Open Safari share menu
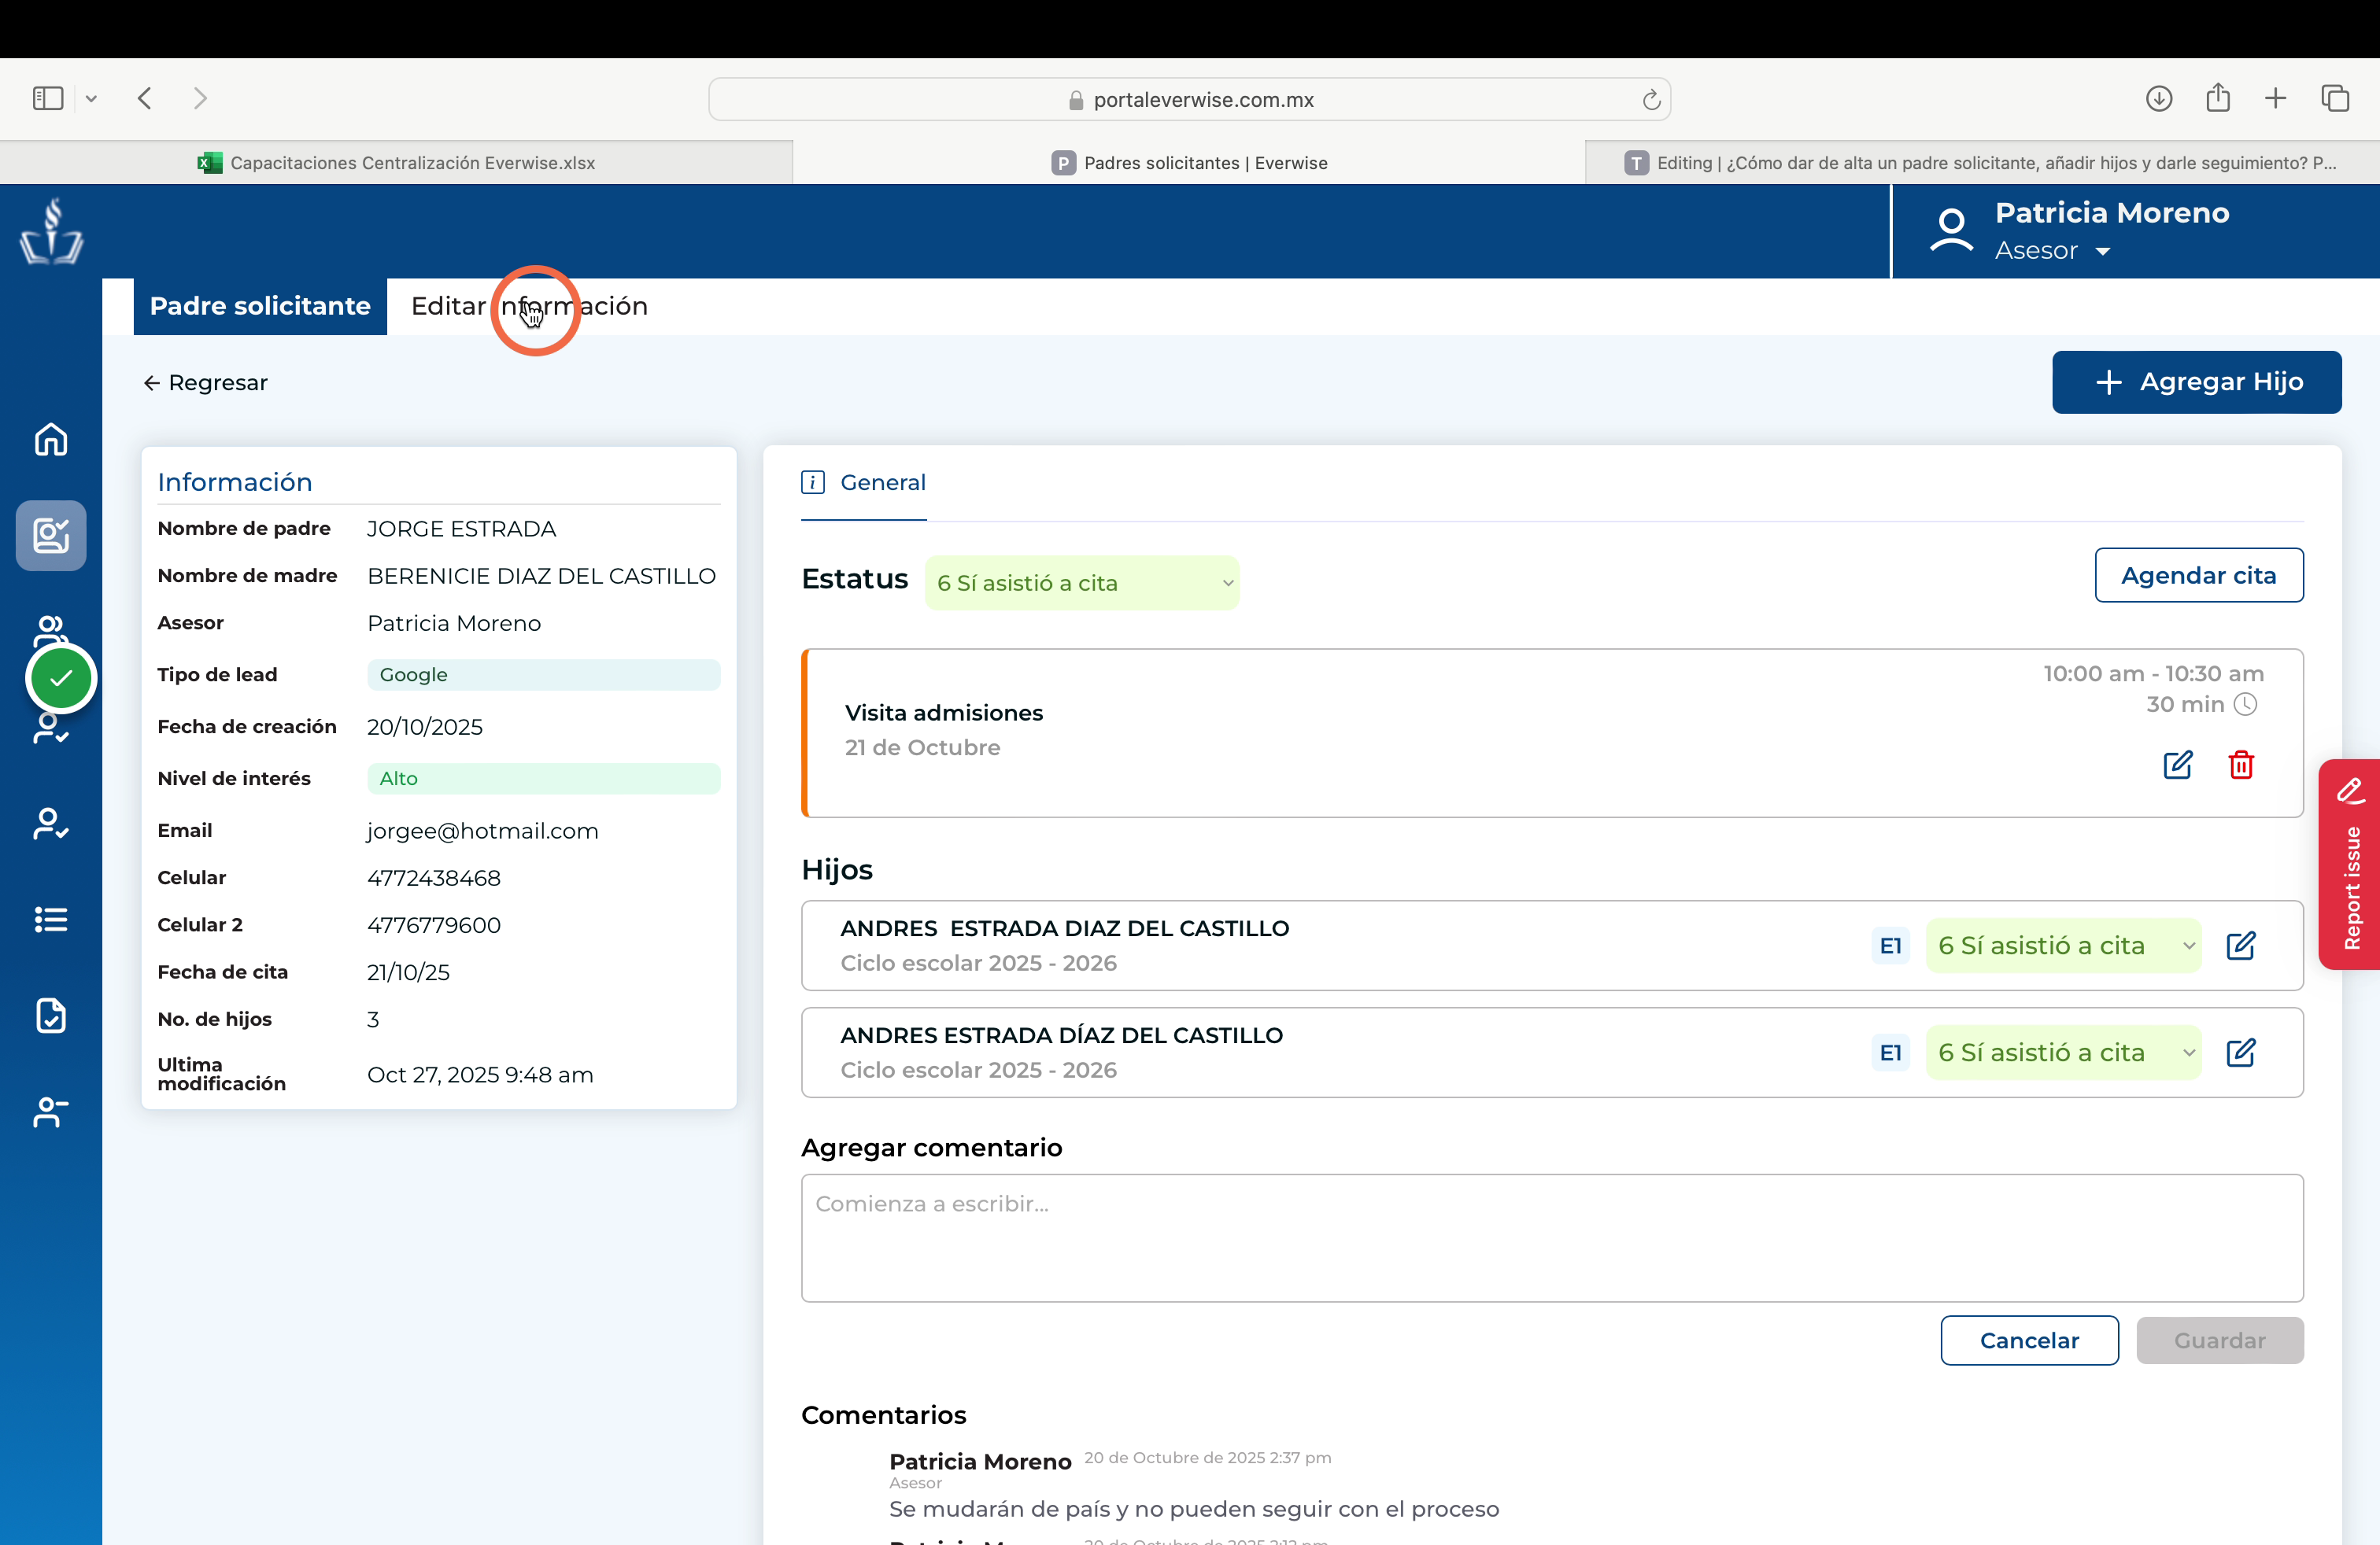This screenshot has width=2380, height=1545. 2218,97
